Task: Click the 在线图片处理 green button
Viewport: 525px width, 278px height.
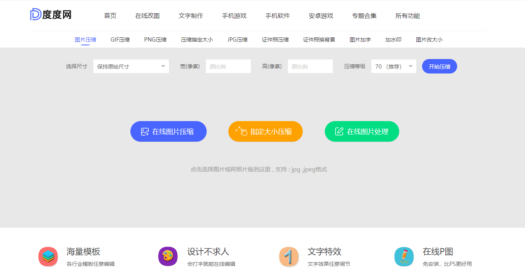Action: pyautogui.click(x=361, y=131)
